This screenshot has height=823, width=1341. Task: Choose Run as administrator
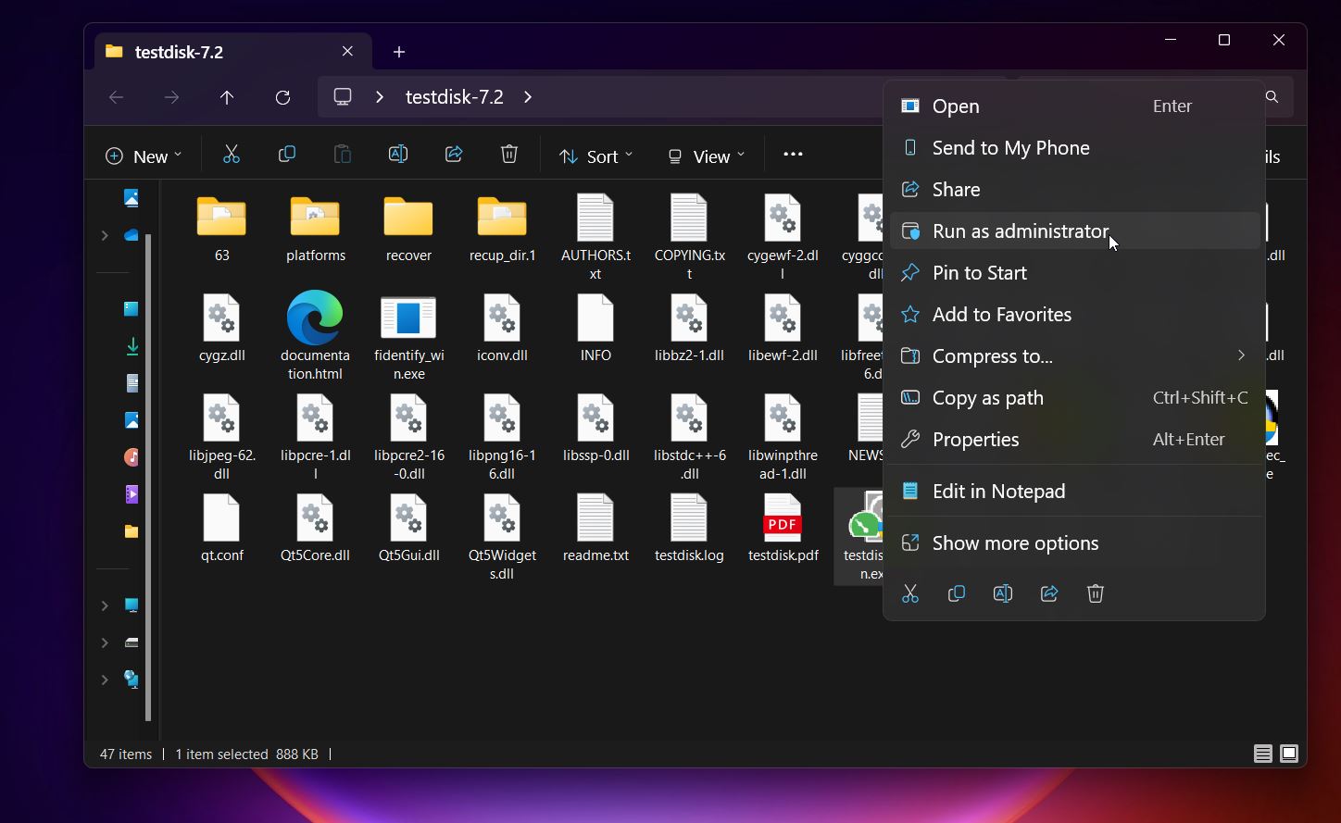coord(1074,231)
